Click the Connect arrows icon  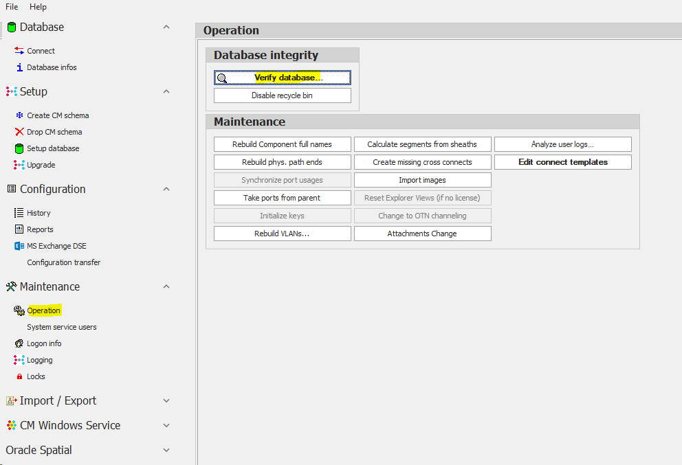click(19, 51)
